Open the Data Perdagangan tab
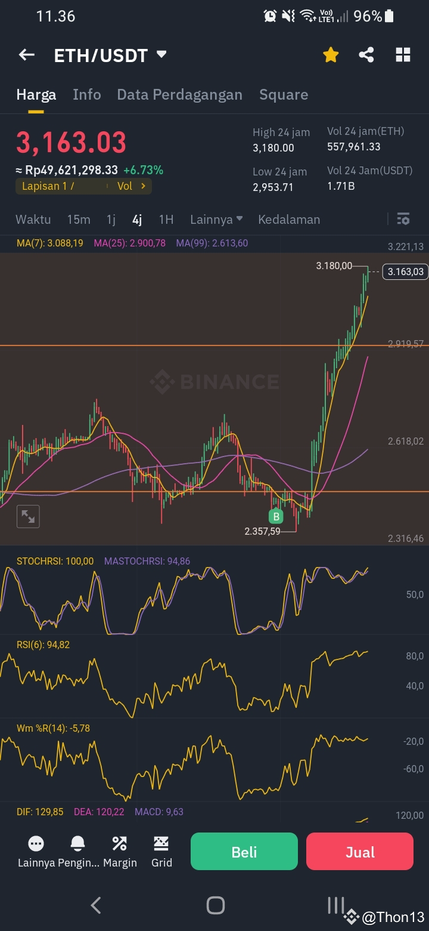The height and width of the screenshot is (931, 429). (179, 94)
